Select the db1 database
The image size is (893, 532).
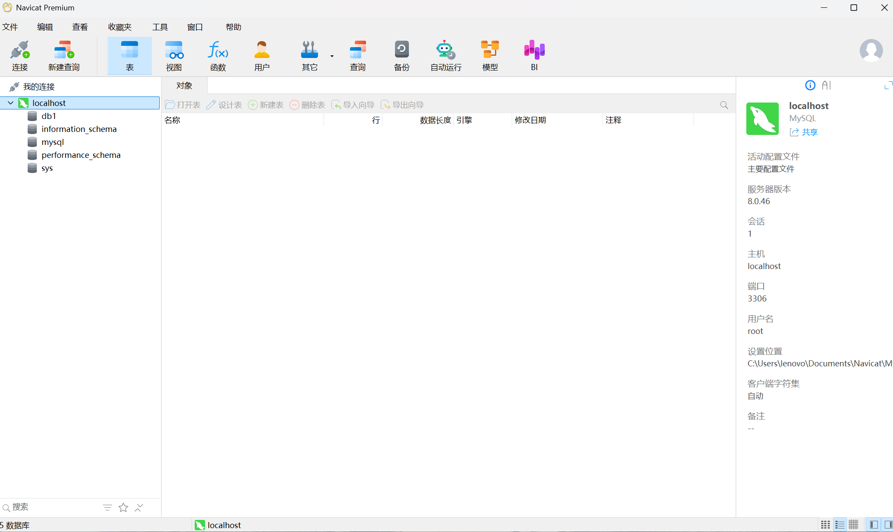click(x=49, y=116)
